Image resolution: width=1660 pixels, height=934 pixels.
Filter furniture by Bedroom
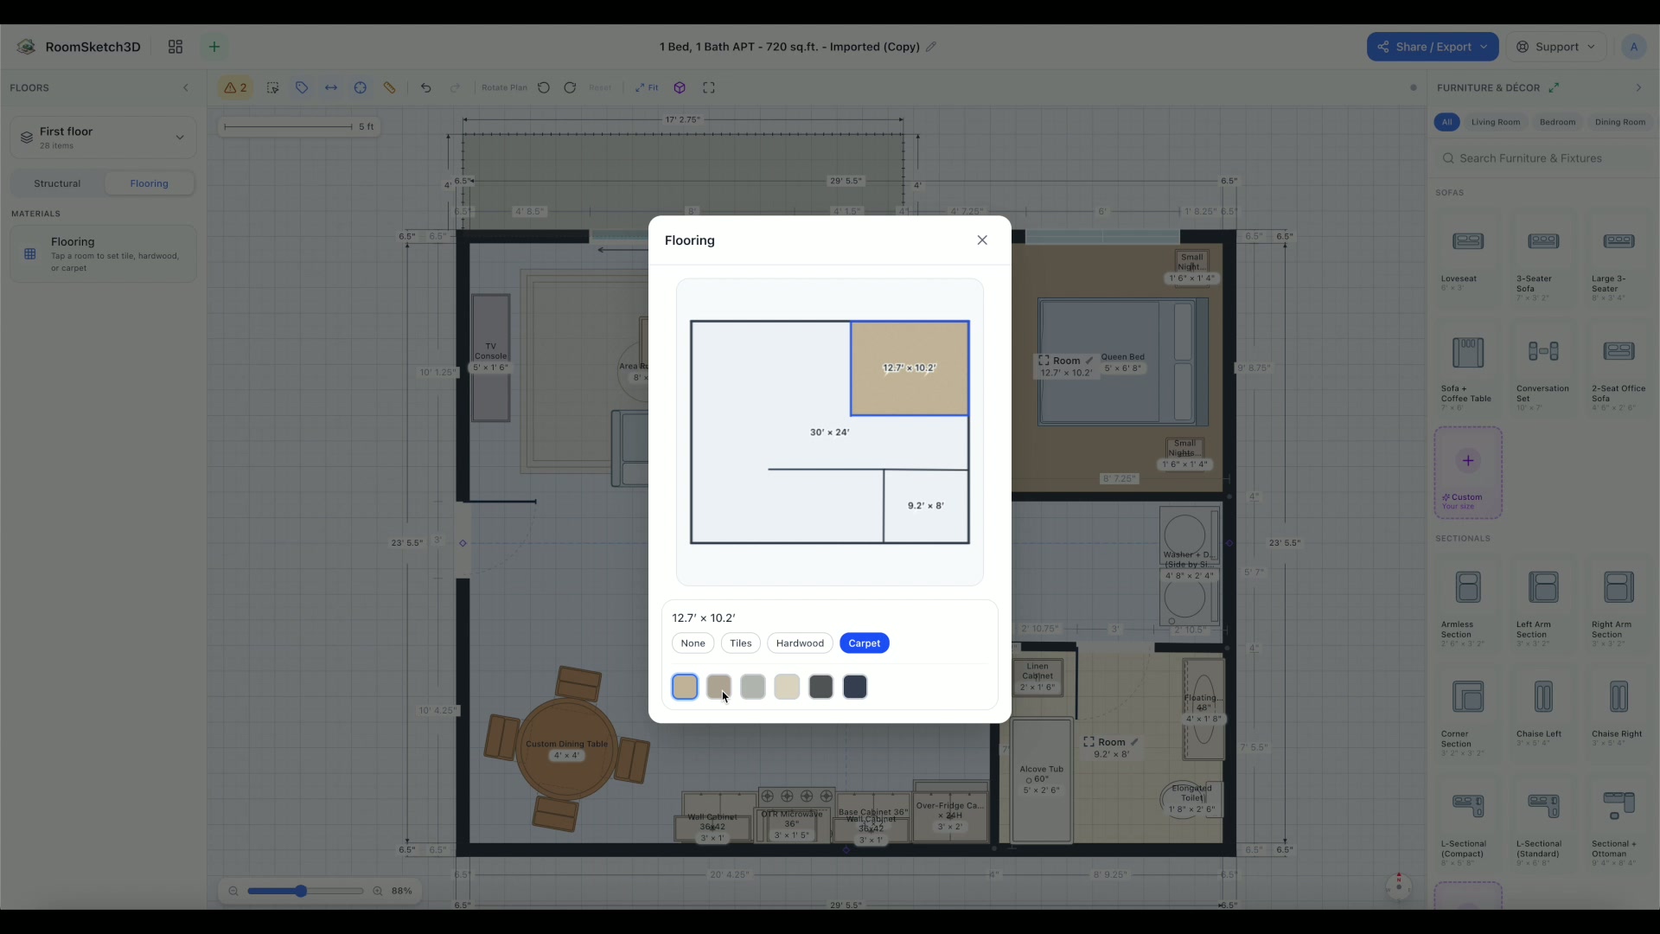coord(1557,122)
